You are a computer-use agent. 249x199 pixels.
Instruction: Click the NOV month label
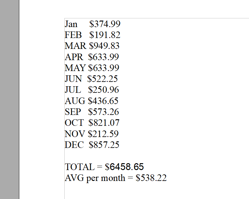(x=75, y=134)
